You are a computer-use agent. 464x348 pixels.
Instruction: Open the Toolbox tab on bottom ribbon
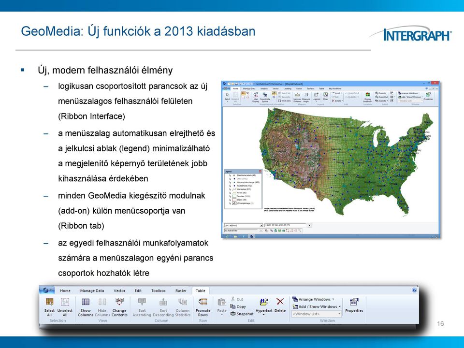tap(159, 290)
